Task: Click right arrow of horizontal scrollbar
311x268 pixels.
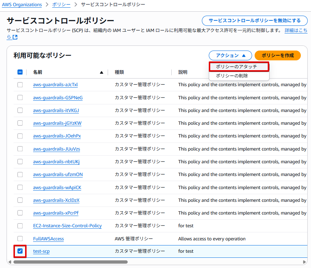Action: click(304, 262)
